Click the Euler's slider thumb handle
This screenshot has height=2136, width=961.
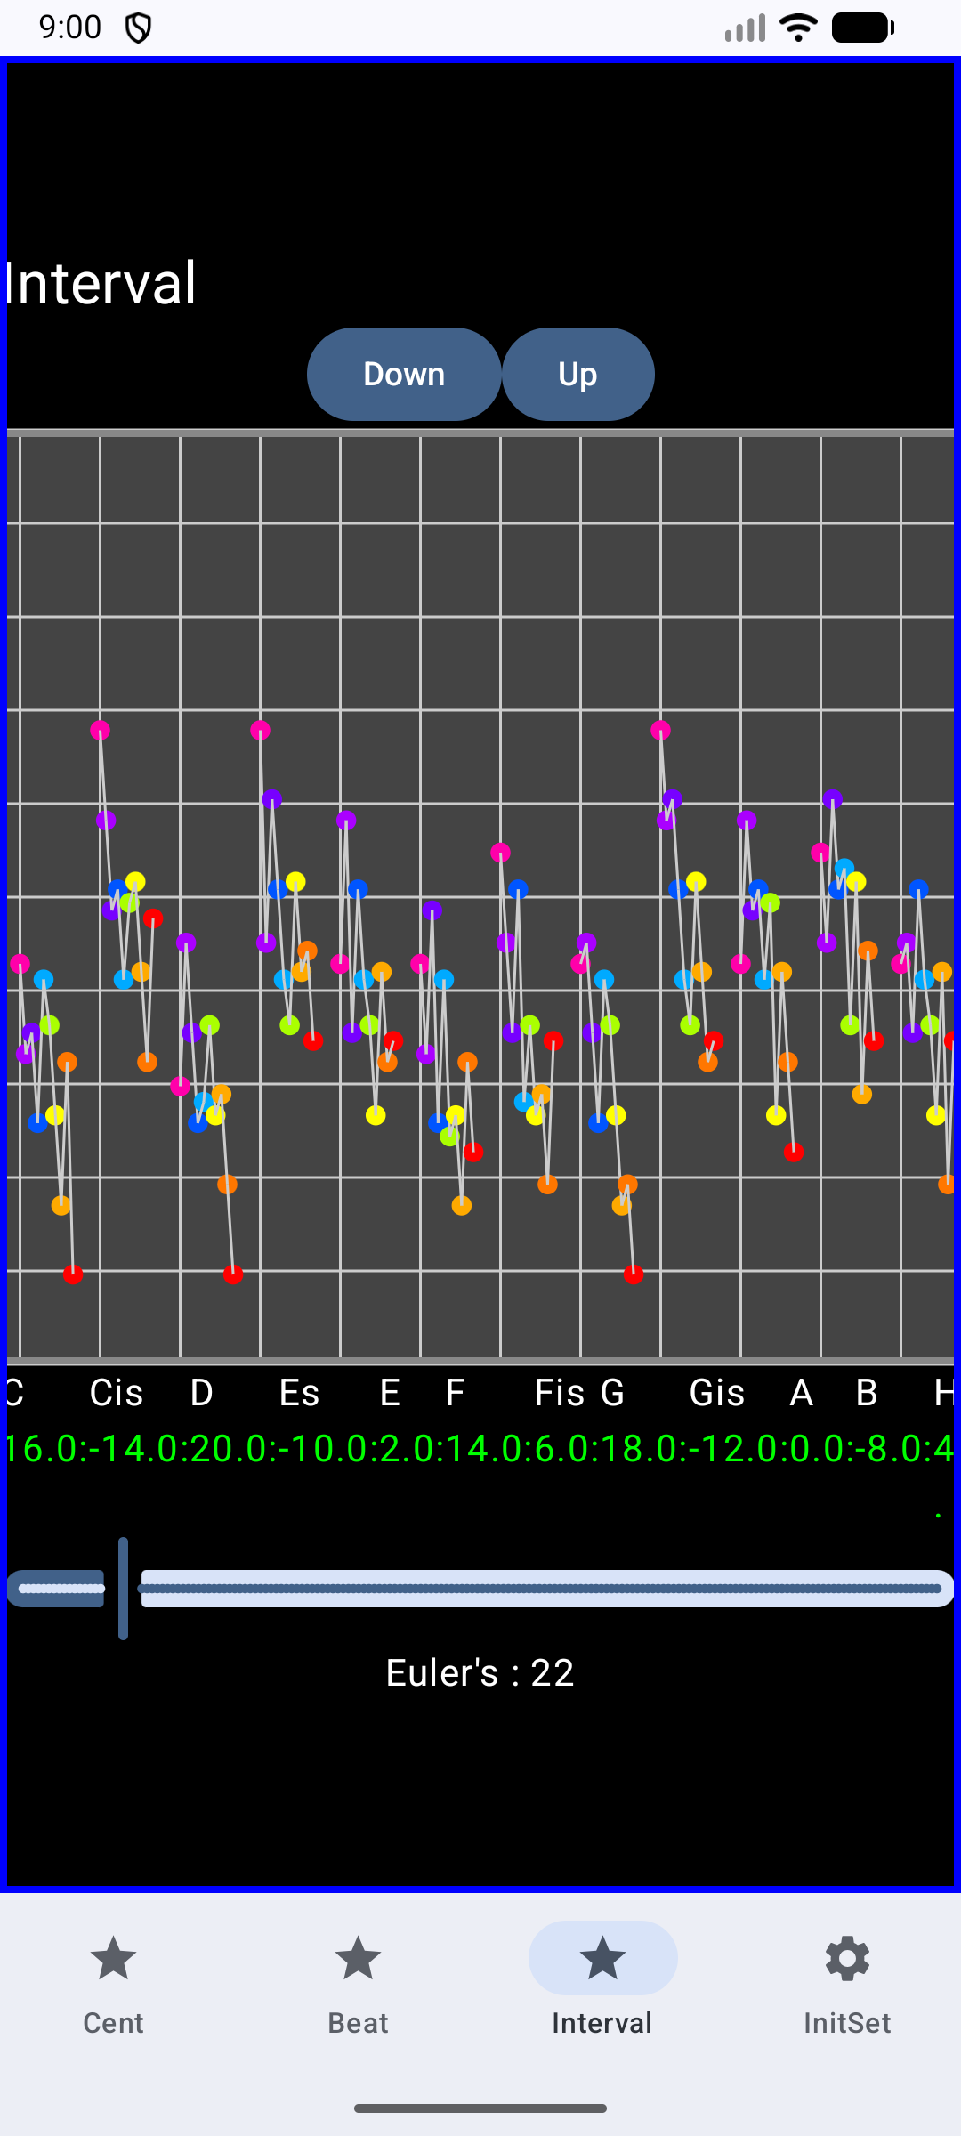123,1589
